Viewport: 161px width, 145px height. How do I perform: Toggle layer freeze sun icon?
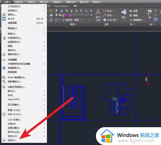[60, 15]
